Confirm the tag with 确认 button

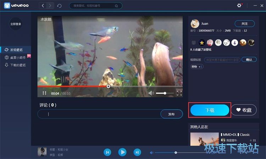(249, 59)
